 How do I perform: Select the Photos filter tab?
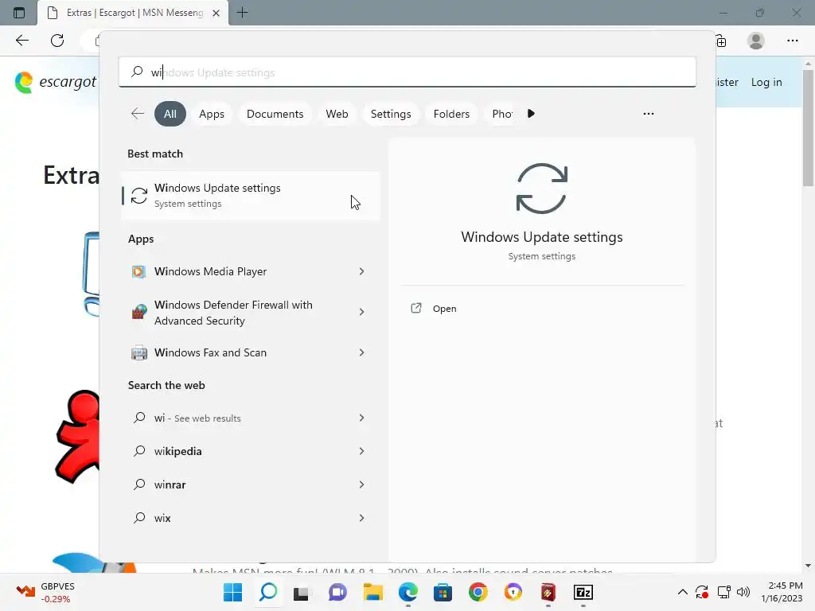pos(501,114)
